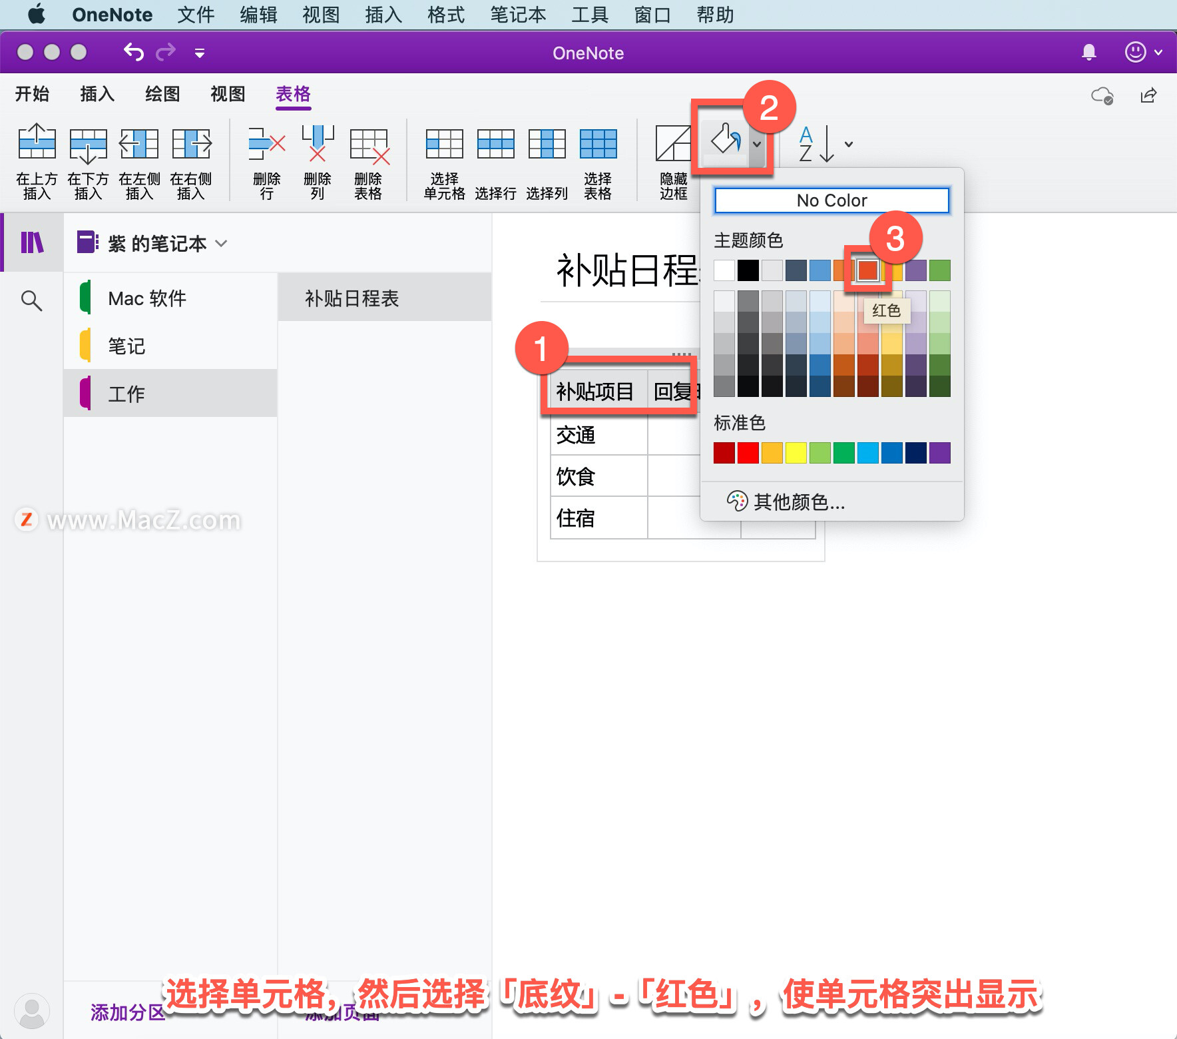
Task: Click the 补贴日程 page title
Action: [627, 270]
